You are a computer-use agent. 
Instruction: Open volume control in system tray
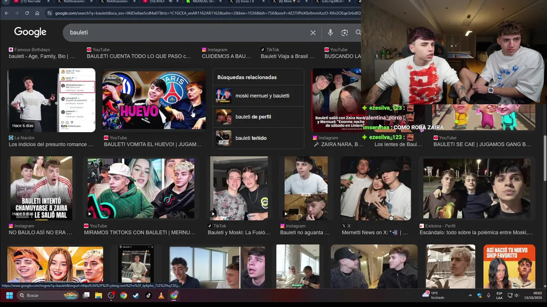(x=516, y=295)
